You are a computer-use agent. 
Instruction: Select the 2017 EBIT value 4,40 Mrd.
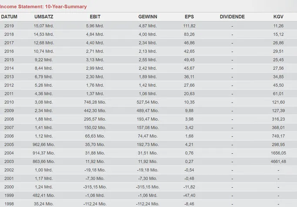(95, 43)
